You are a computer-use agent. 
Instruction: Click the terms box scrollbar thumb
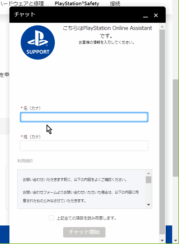(148, 180)
